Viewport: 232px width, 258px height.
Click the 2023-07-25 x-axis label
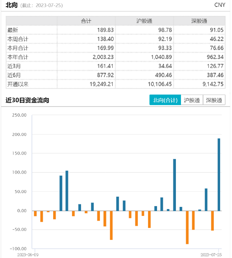coord(211,255)
